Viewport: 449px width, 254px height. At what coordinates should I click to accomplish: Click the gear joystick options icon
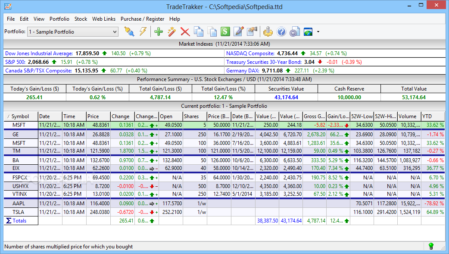(x=268, y=31)
